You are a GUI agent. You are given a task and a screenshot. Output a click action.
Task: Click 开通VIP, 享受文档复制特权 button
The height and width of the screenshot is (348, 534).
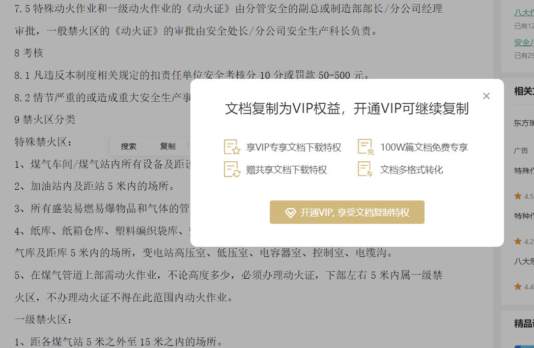click(x=347, y=212)
